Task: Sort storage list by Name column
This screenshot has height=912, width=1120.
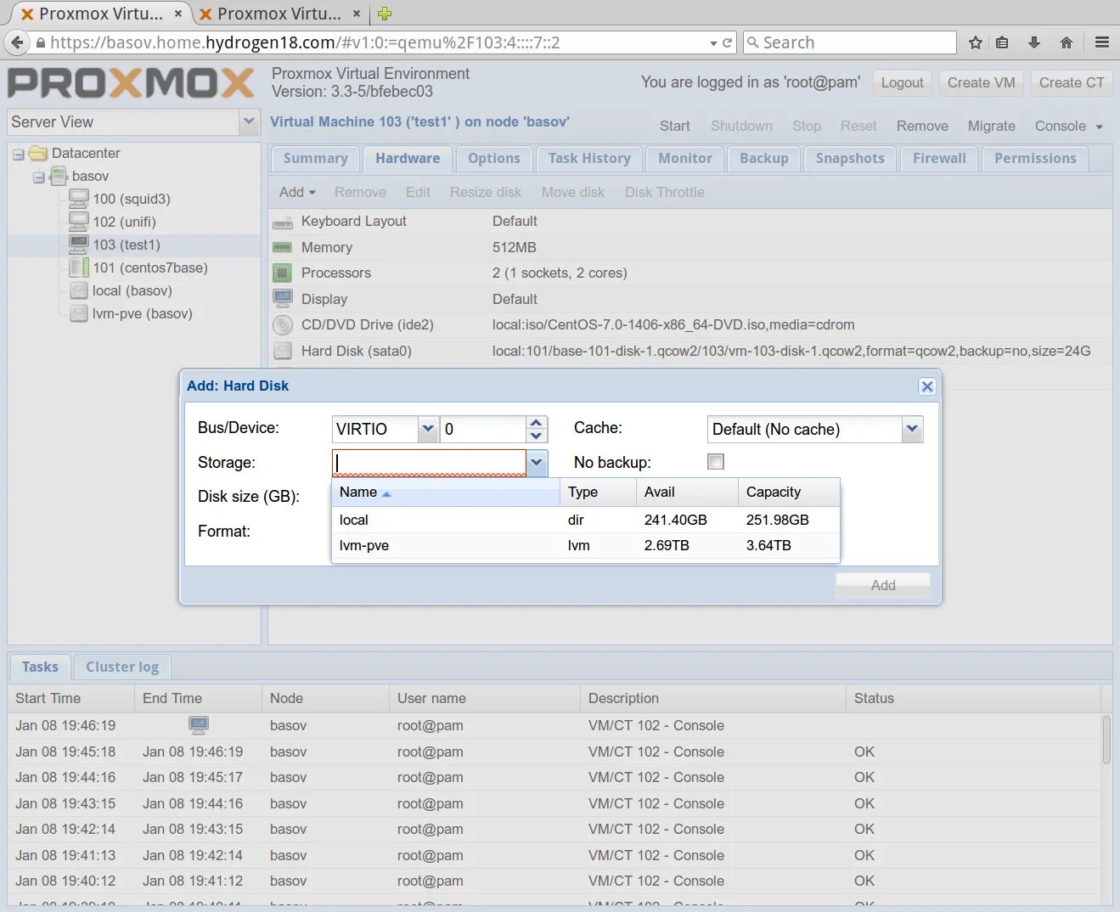Action: [x=446, y=493]
